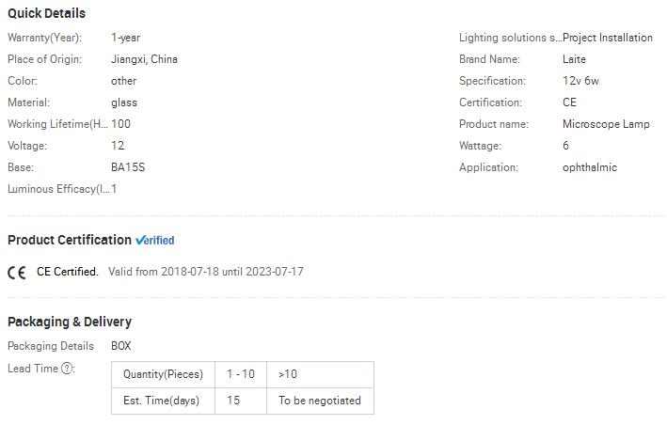
Task: Click the To be negotiated cell
Action: tap(320, 401)
